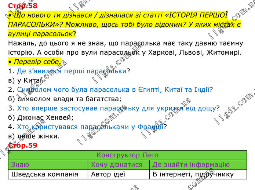
Task: Select the "В інтернеті, підручнику" table cell
Action: [x=193, y=174]
